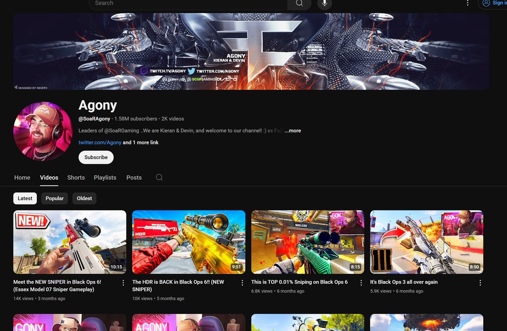Image resolution: width=507 pixels, height=331 pixels.
Task: Click the '2K videos' count text
Action: (173, 119)
